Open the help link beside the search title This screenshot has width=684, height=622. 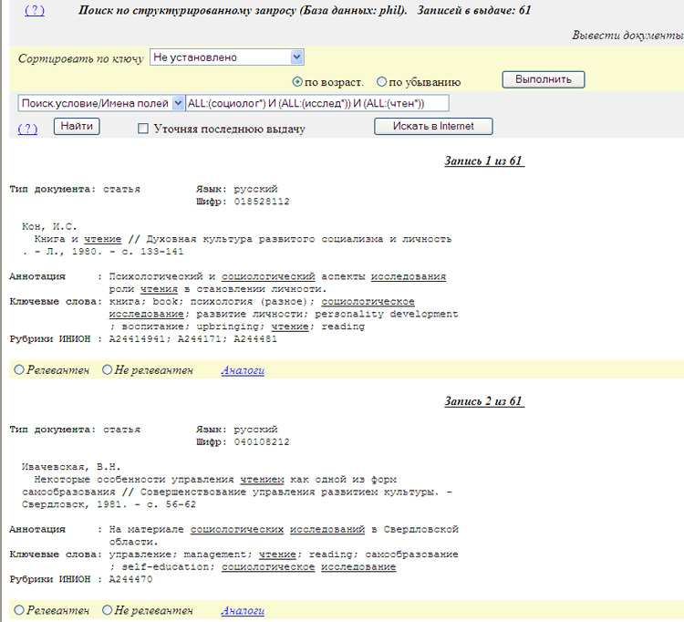35,10
